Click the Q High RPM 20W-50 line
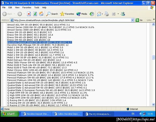 [x=47, y=98]
